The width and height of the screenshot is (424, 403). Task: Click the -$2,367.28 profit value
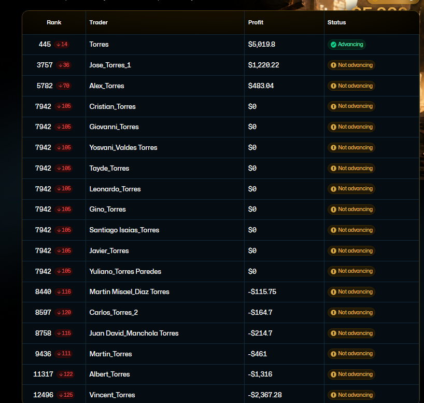click(x=265, y=395)
